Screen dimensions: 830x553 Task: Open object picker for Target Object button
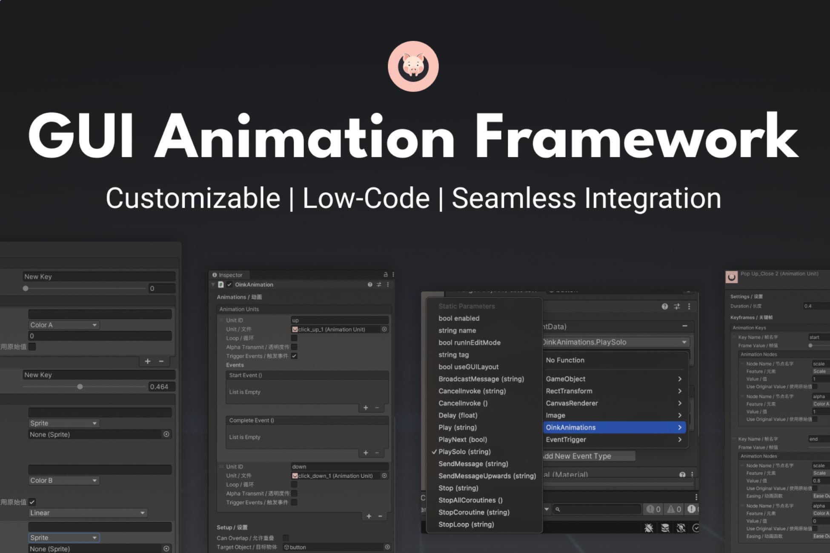pyautogui.click(x=387, y=547)
